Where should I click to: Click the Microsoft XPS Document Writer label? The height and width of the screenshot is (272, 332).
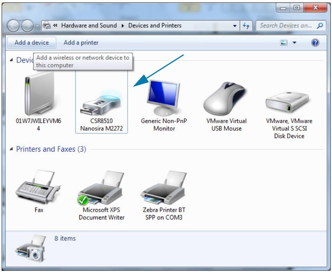[101, 213]
